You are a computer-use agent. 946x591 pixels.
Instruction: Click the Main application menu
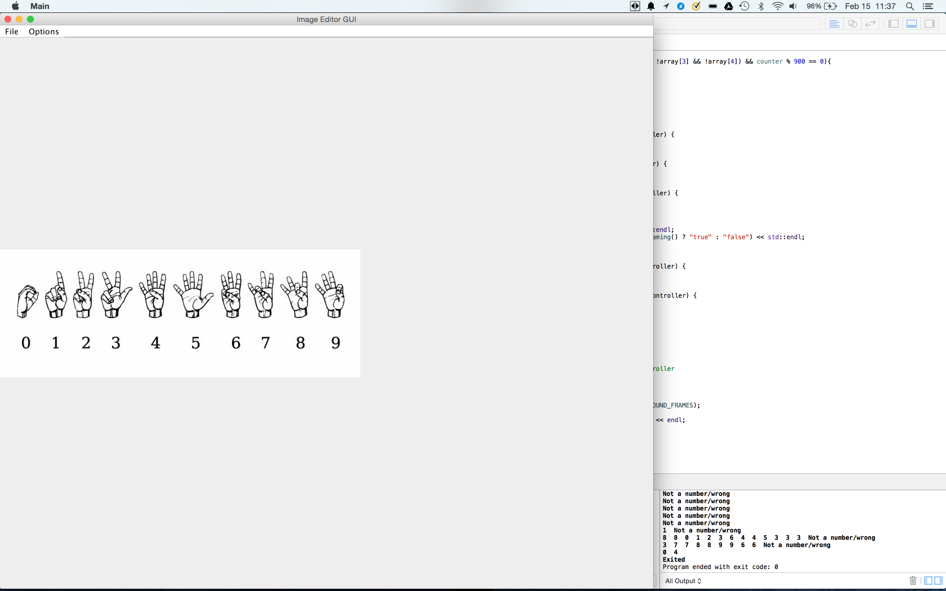point(39,6)
